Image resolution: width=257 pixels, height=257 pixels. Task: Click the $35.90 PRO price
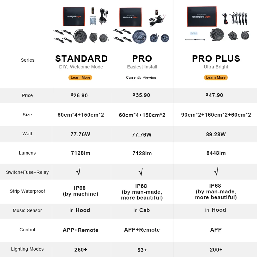[141, 95]
